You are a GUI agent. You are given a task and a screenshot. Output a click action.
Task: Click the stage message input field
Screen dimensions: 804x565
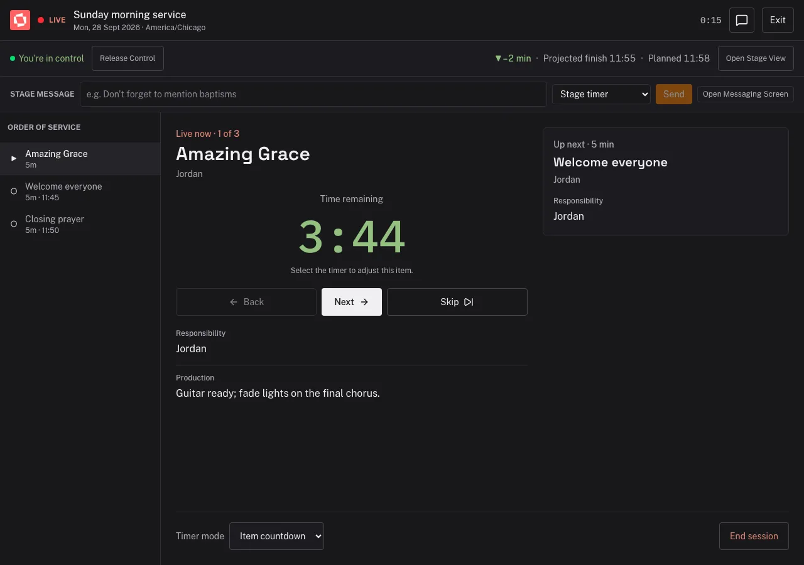313,94
